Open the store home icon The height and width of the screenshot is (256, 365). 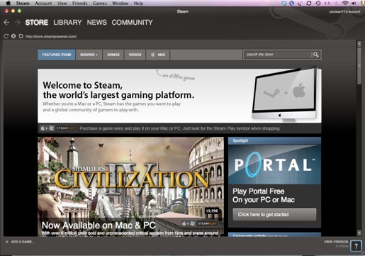coord(21,36)
